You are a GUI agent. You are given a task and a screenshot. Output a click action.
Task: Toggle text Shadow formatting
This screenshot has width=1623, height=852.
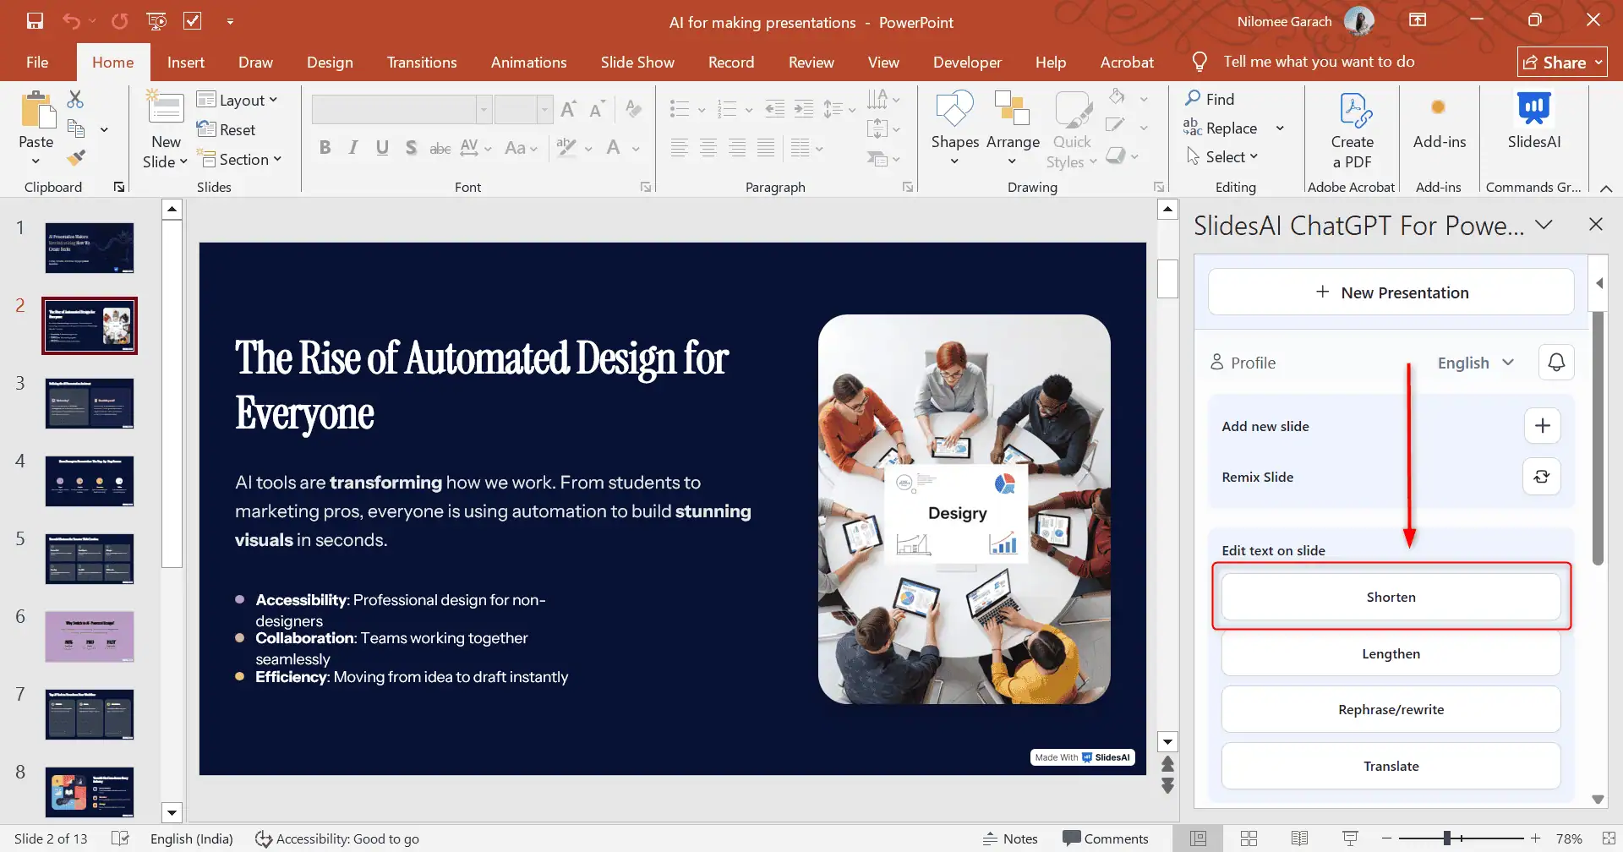(x=411, y=148)
